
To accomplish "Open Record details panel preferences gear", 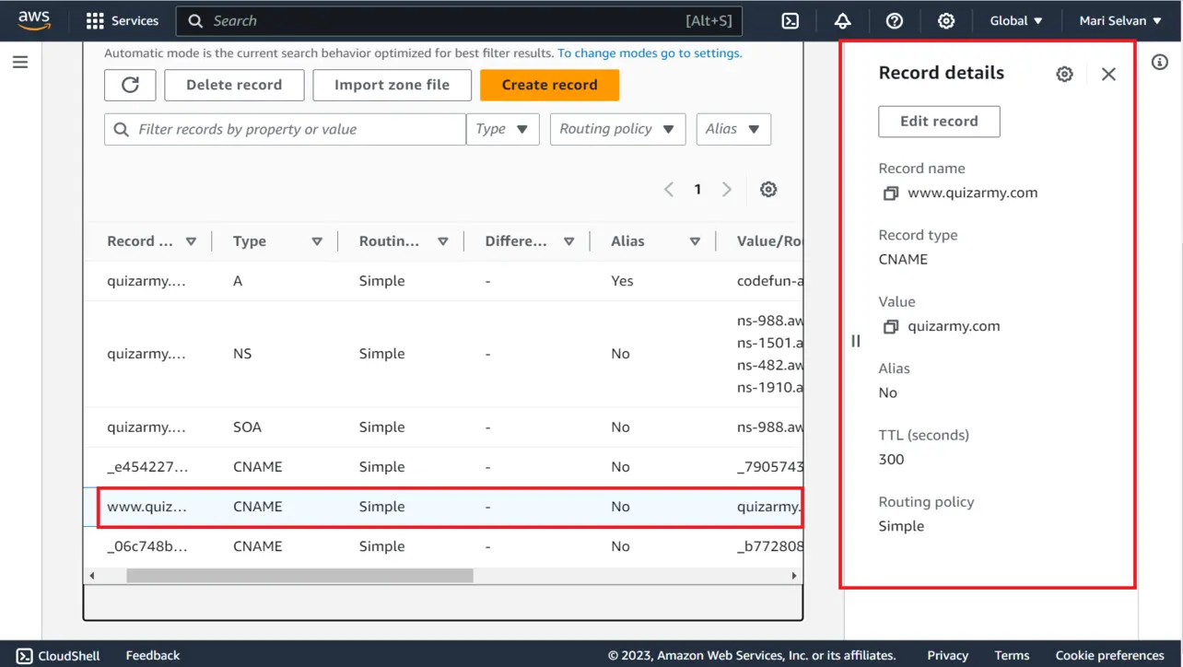I will 1064,74.
